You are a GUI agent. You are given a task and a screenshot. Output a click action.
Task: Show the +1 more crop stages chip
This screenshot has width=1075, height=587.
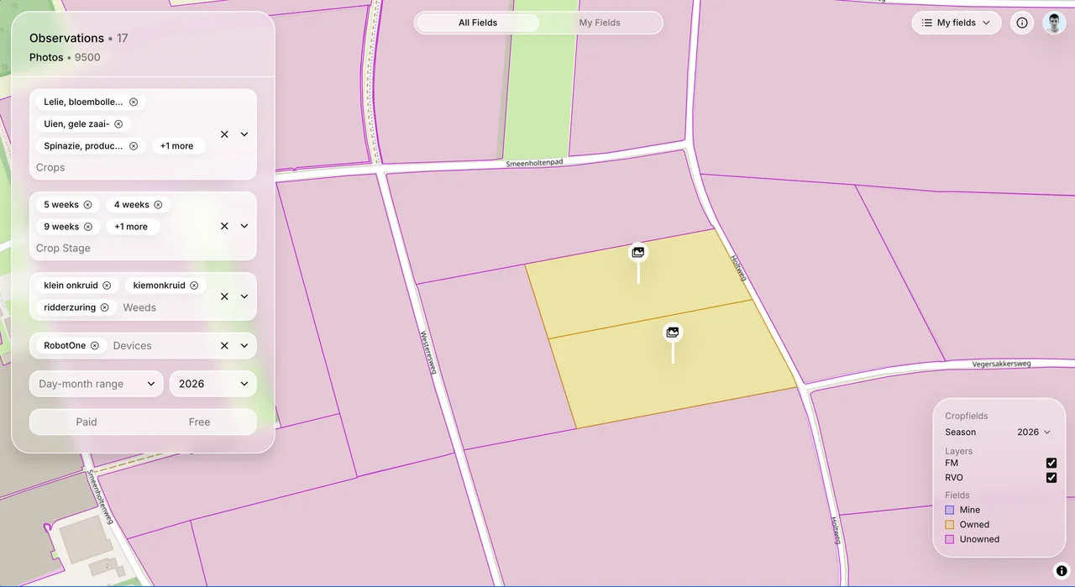pos(131,227)
